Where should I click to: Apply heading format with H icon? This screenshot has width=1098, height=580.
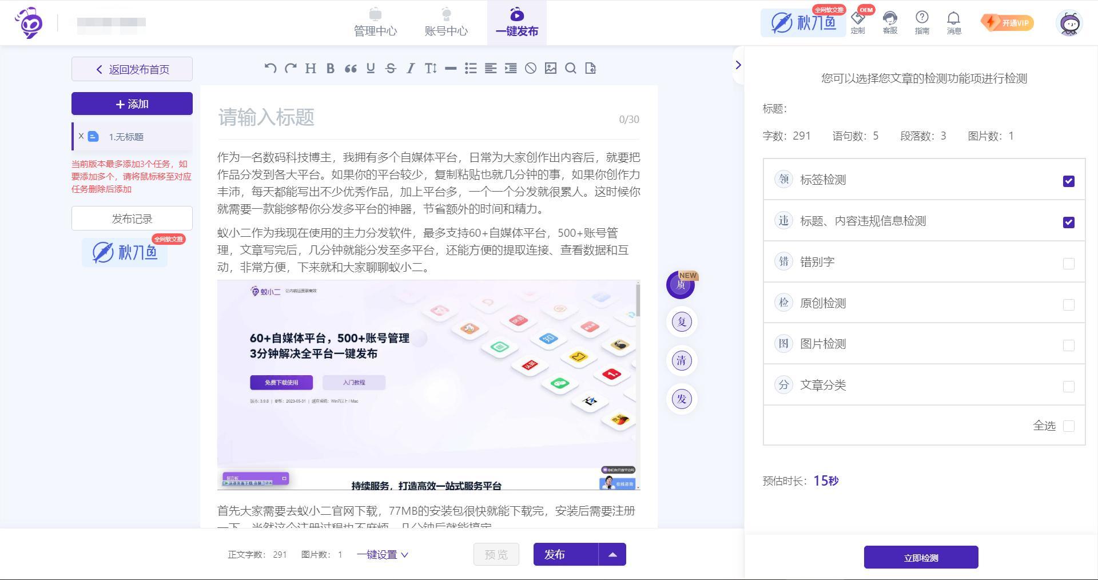[x=311, y=68]
